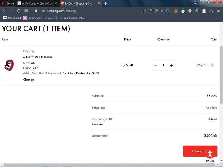Click the YOUR CART (1 ITEM) heading
Viewport: 223px width, 167px height.
(36, 29)
